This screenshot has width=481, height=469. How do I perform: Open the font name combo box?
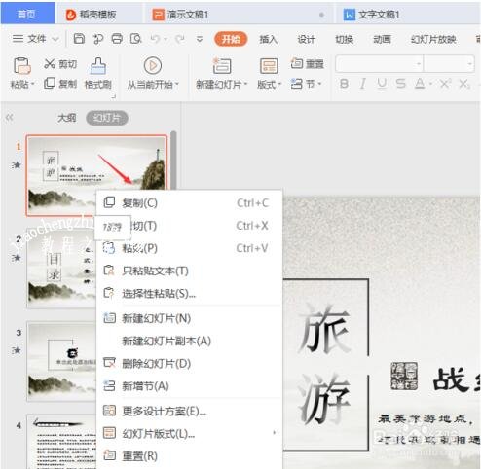pos(380,64)
